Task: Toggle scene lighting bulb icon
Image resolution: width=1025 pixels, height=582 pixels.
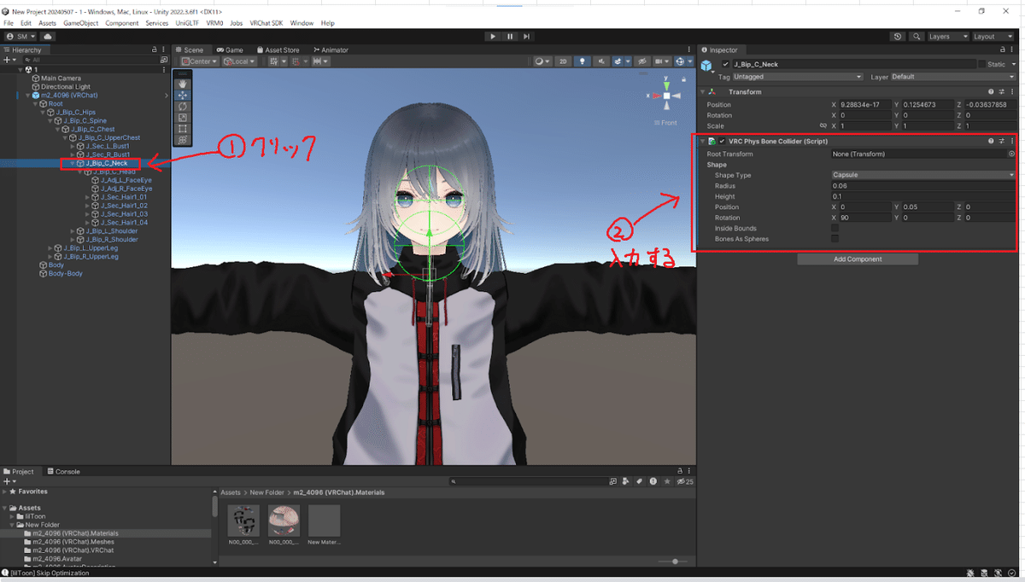Action: point(583,61)
